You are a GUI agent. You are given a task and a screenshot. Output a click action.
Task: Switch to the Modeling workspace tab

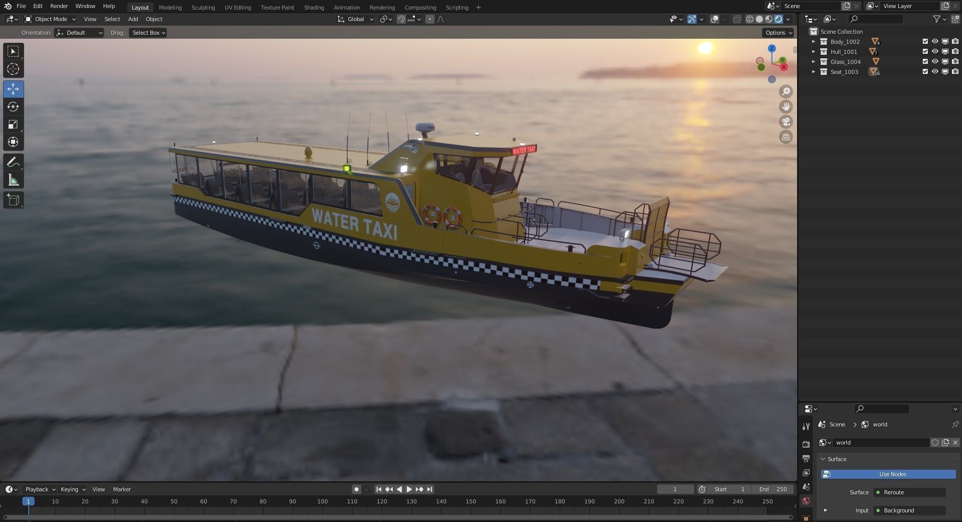[x=170, y=7]
